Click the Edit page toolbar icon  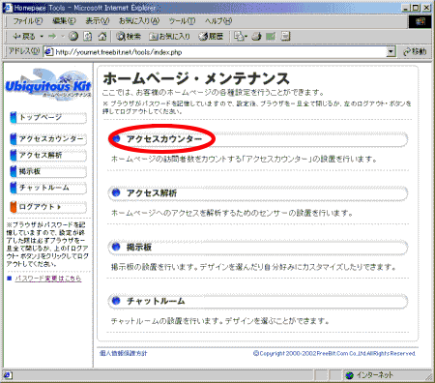click(x=271, y=37)
